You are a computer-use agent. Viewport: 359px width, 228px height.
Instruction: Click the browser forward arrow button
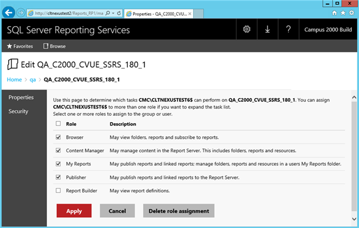(x=21, y=13)
